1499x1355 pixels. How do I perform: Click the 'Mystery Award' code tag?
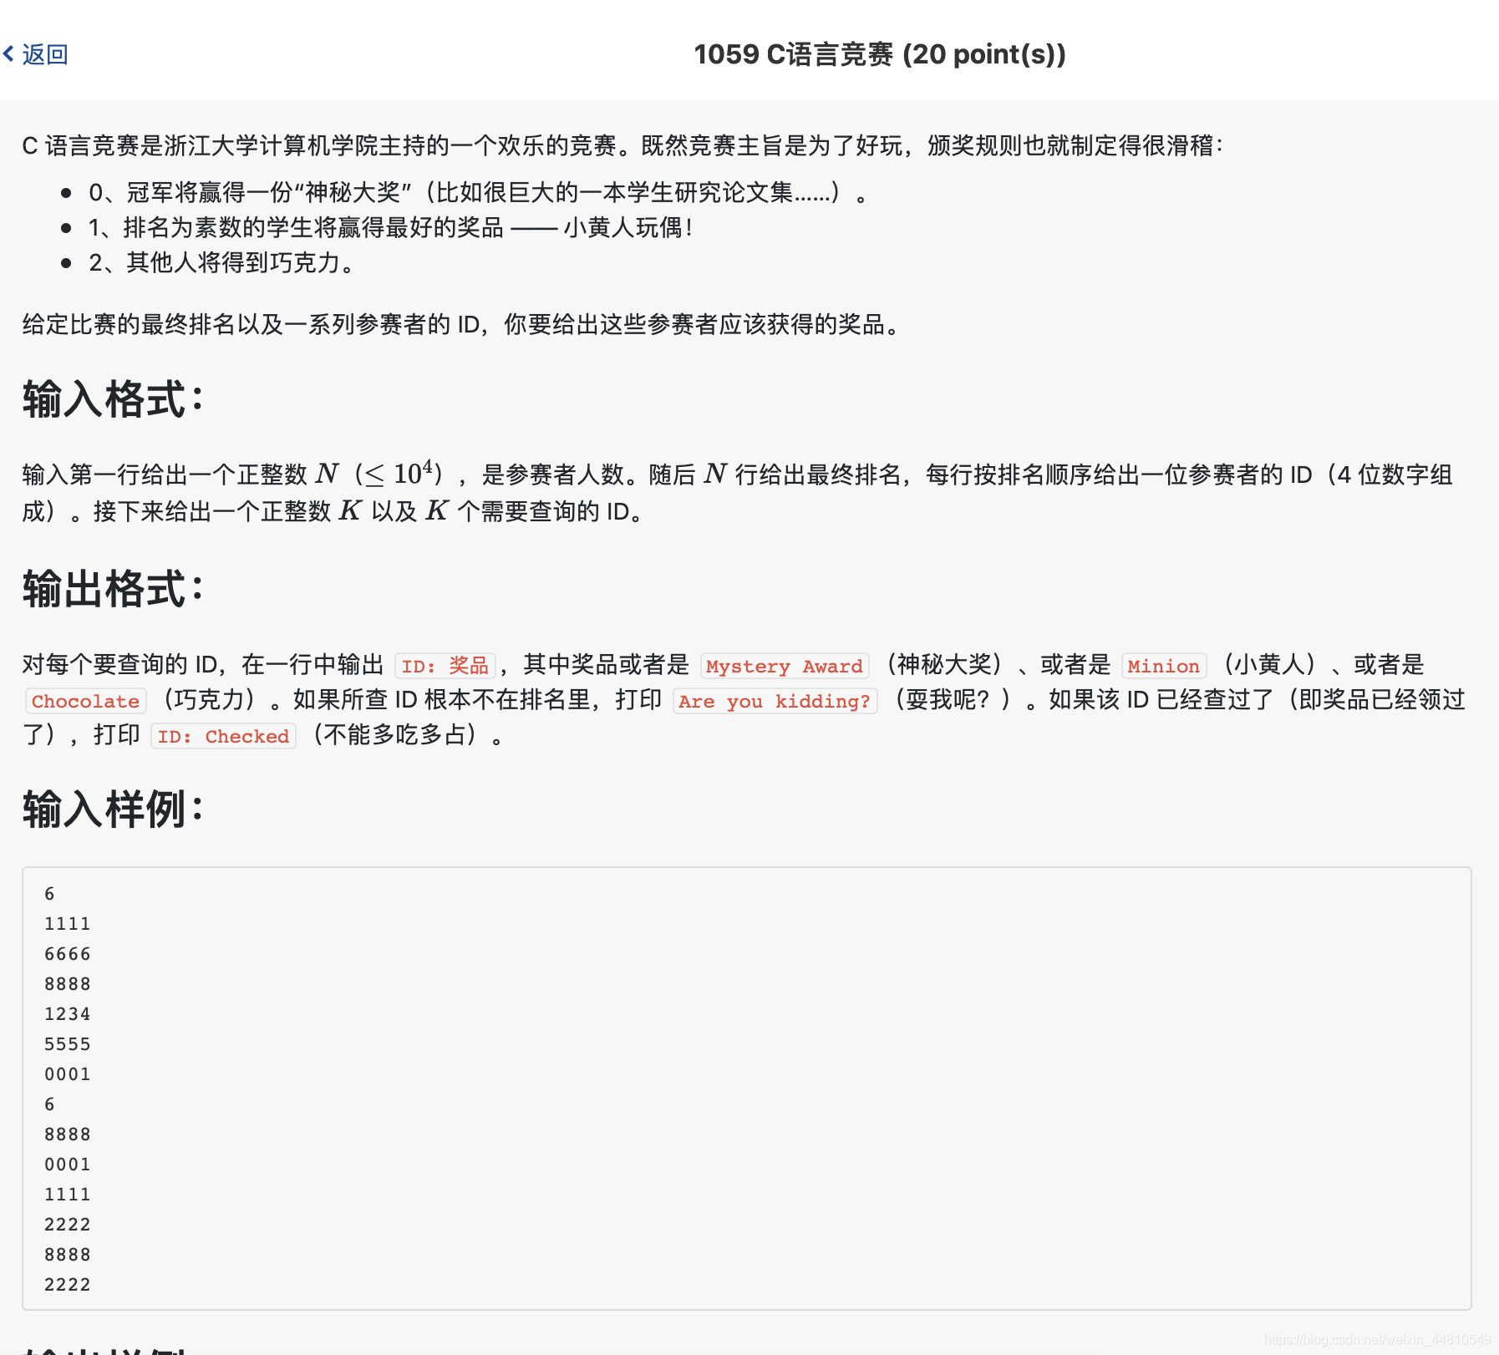tap(785, 666)
